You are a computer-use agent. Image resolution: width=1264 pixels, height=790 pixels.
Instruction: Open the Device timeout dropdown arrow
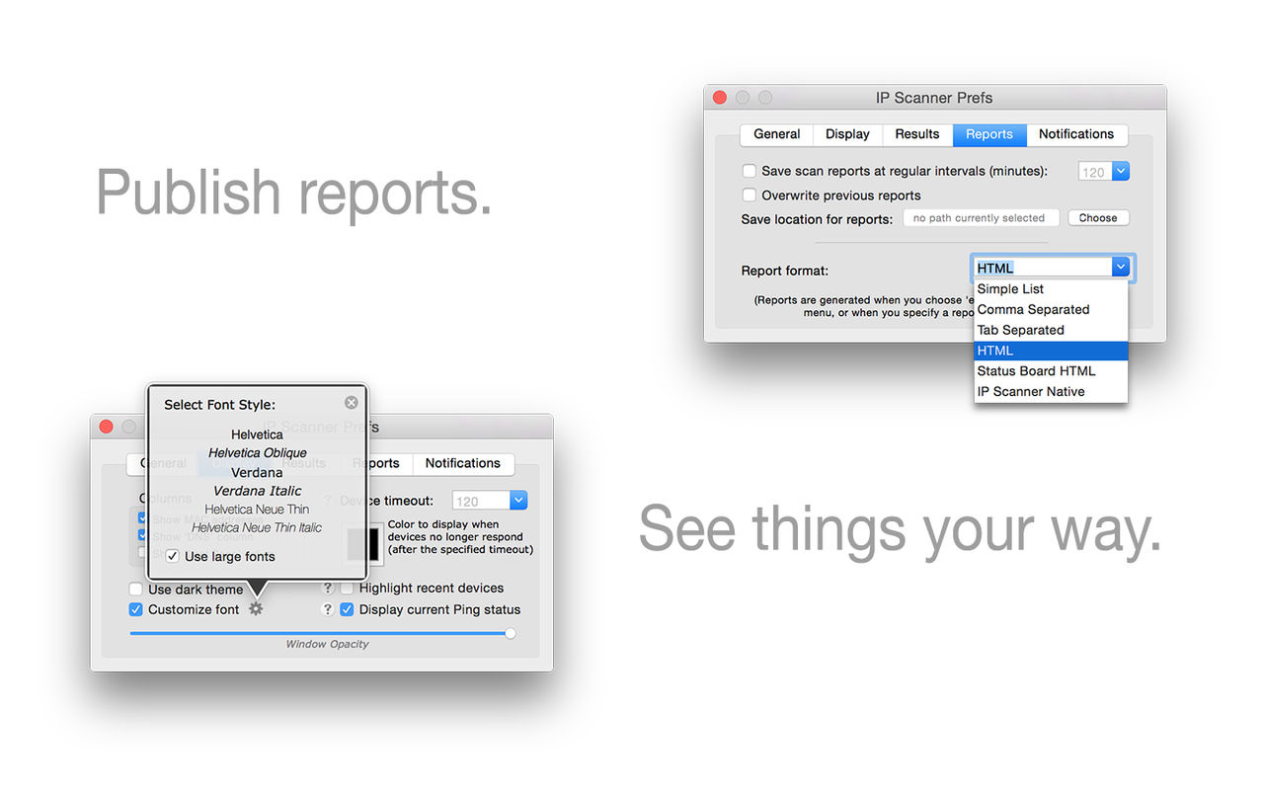519,501
